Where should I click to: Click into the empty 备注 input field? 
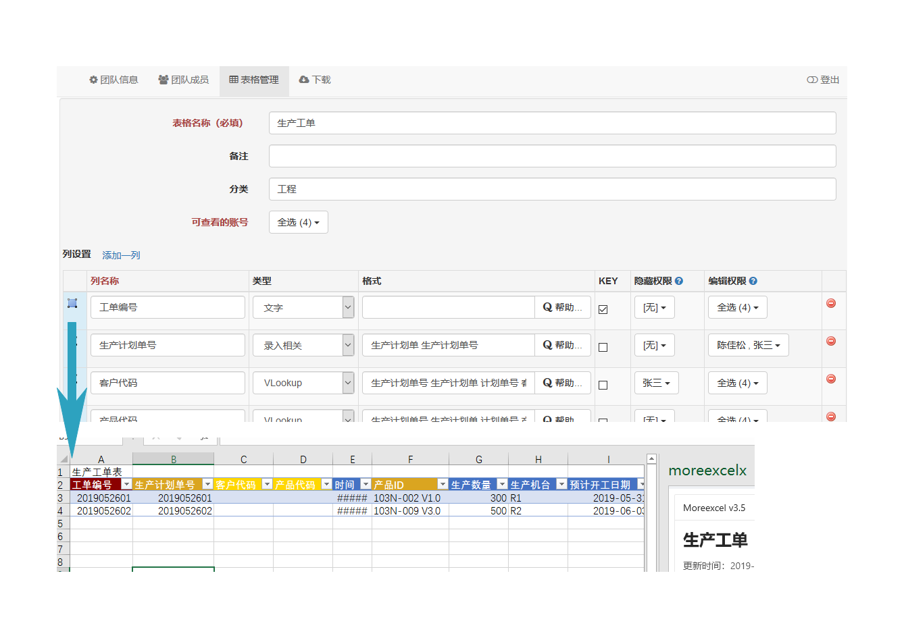tap(552, 155)
